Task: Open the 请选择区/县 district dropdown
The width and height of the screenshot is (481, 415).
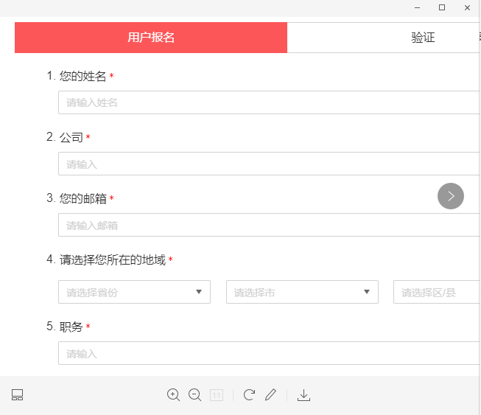Action: pos(437,292)
